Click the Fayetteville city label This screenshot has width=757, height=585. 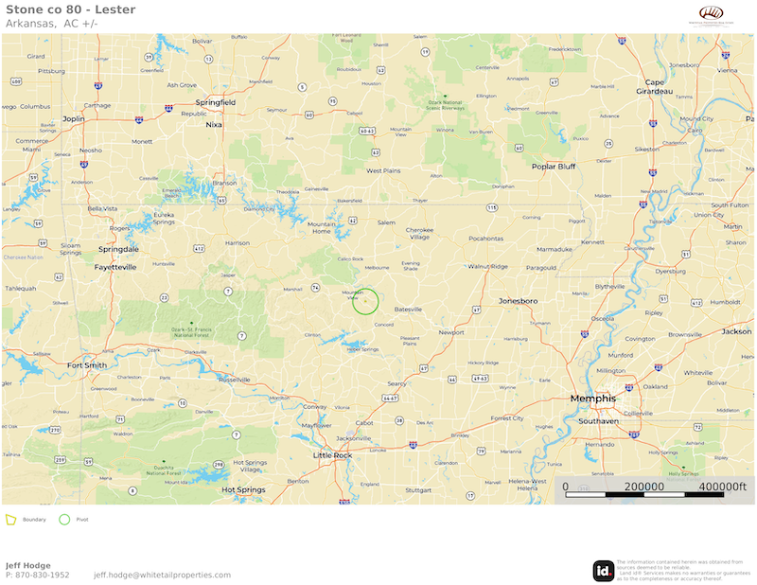coord(115,267)
